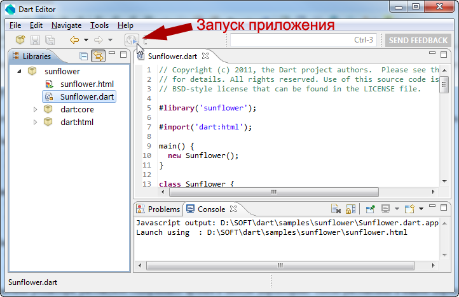Click the New Application cube icon in the toolbar
The height and width of the screenshot is (297, 459).
click(x=20, y=40)
